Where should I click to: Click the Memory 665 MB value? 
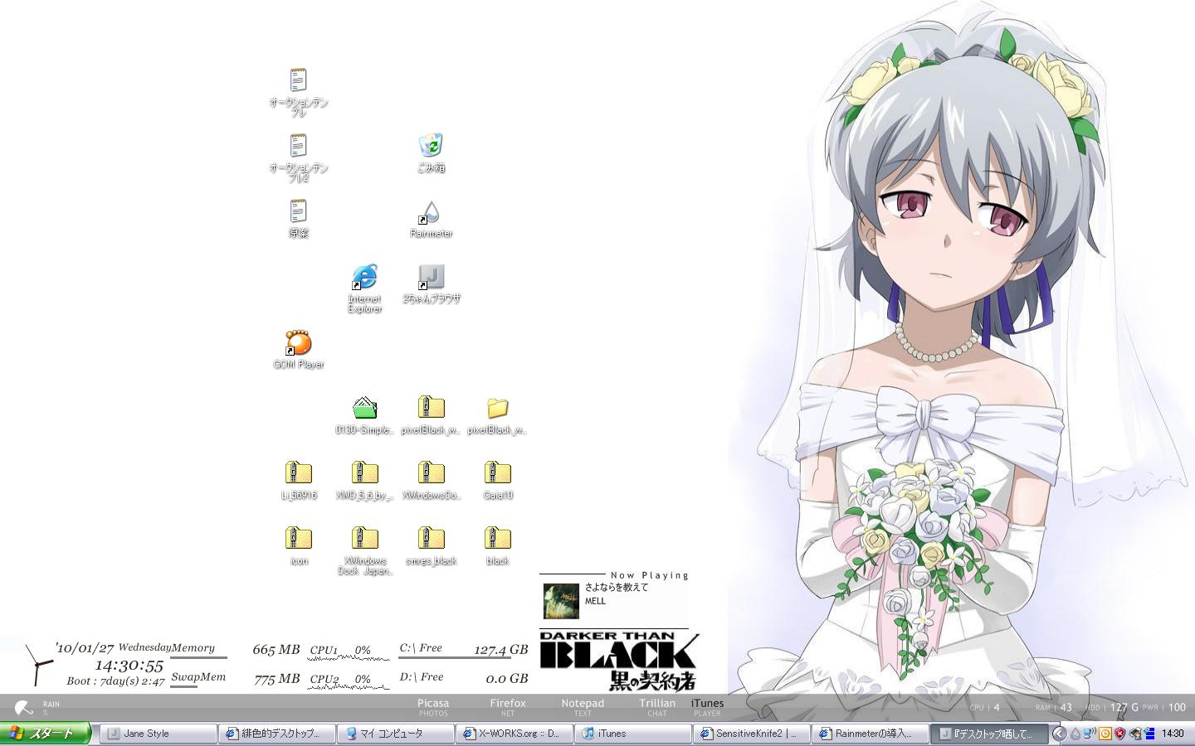(x=276, y=650)
